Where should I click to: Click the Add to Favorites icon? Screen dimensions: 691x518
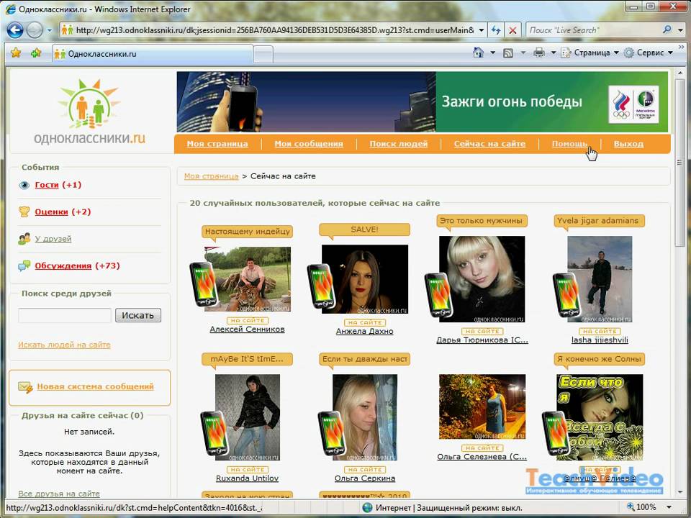click(x=36, y=53)
